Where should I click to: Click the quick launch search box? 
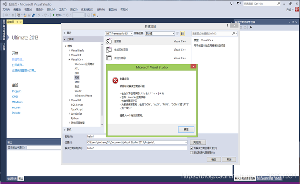pyautogui.click(x=262, y=4)
